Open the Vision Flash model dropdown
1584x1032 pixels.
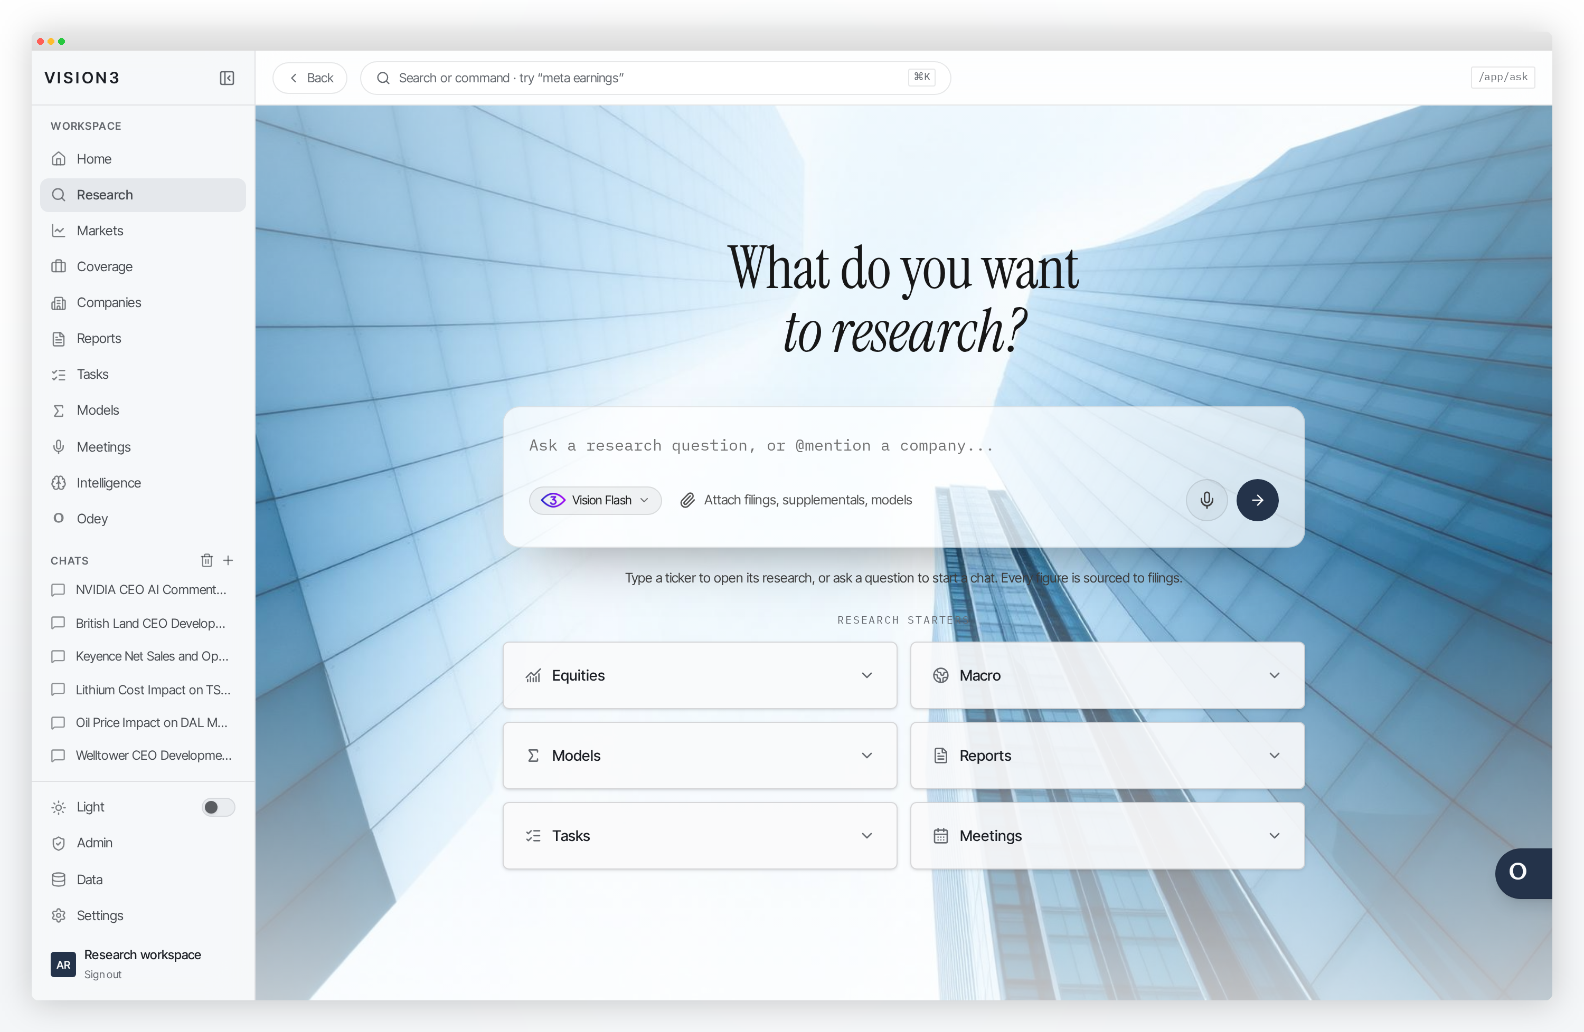click(595, 500)
